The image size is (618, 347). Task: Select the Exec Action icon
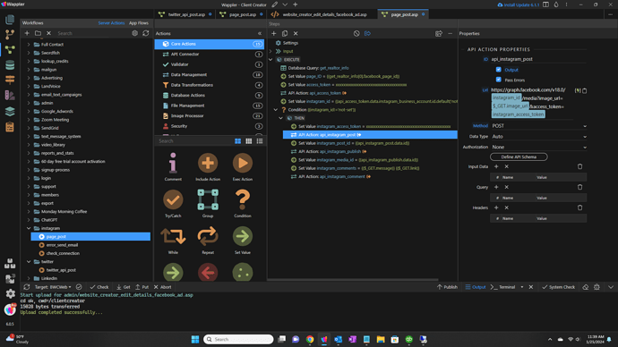pyautogui.click(x=243, y=163)
